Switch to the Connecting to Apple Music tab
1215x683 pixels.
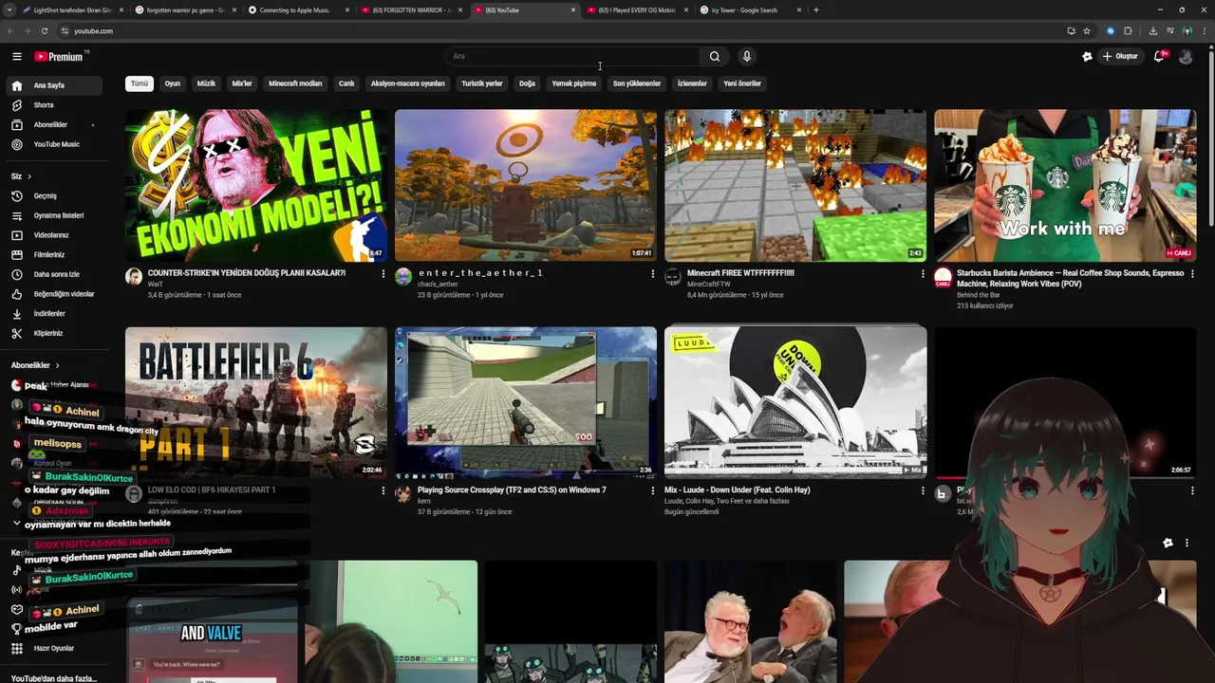pyautogui.click(x=297, y=10)
